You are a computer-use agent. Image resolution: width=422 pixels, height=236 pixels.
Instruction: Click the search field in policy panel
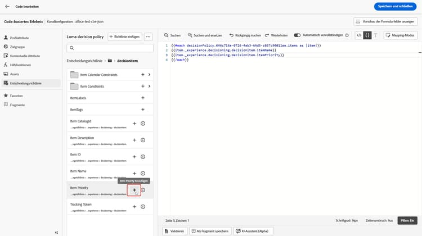tap(110, 48)
